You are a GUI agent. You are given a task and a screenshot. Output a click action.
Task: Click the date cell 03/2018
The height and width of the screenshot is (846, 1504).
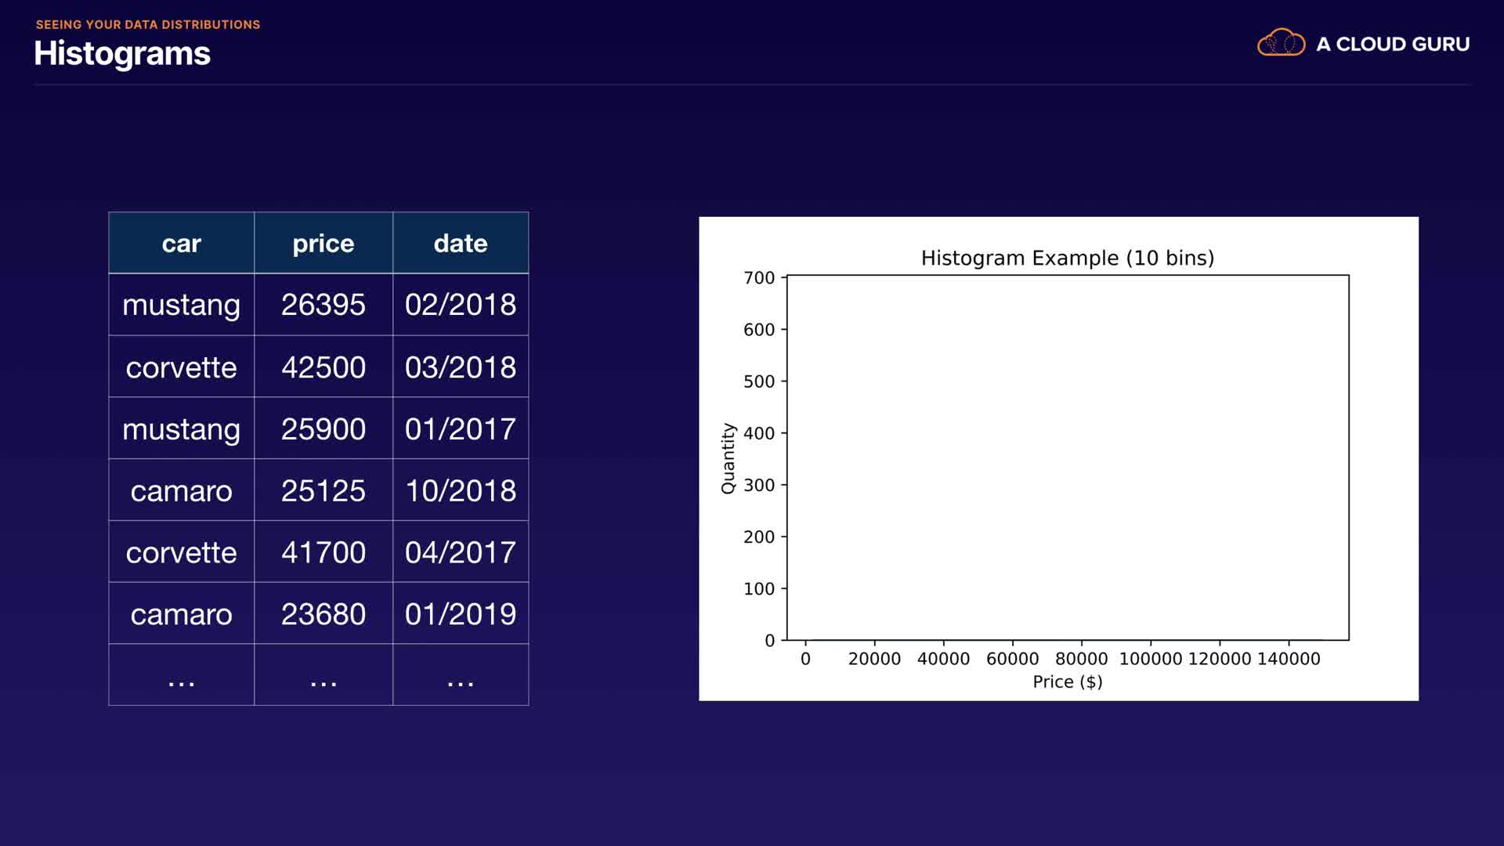[x=461, y=367]
